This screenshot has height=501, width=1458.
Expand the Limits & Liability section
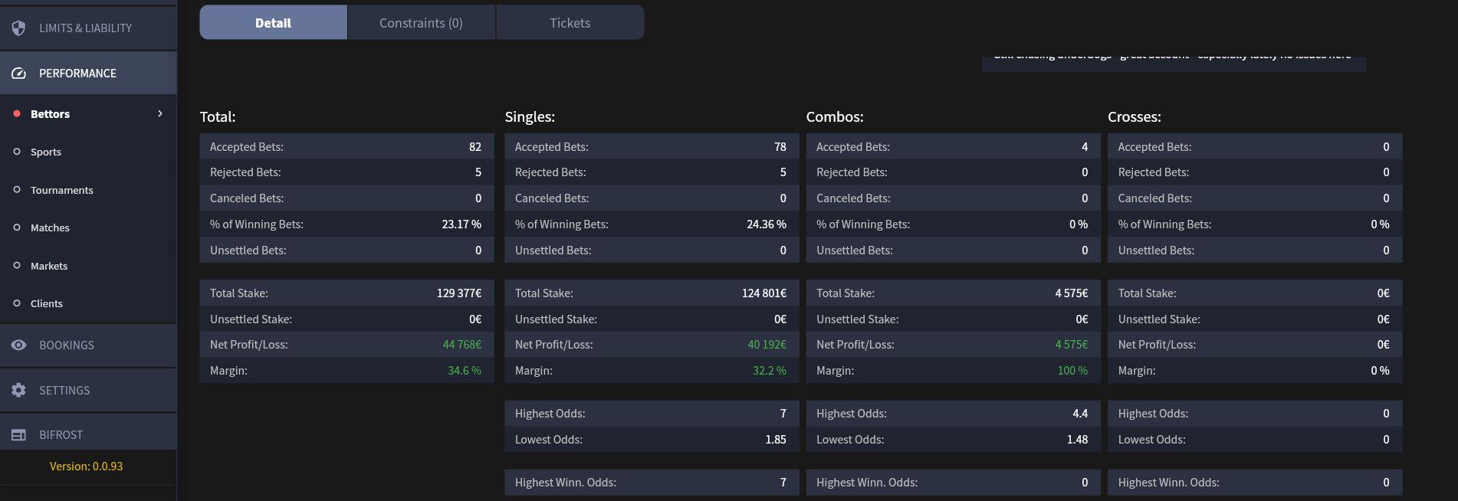click(x=85, y=28)
